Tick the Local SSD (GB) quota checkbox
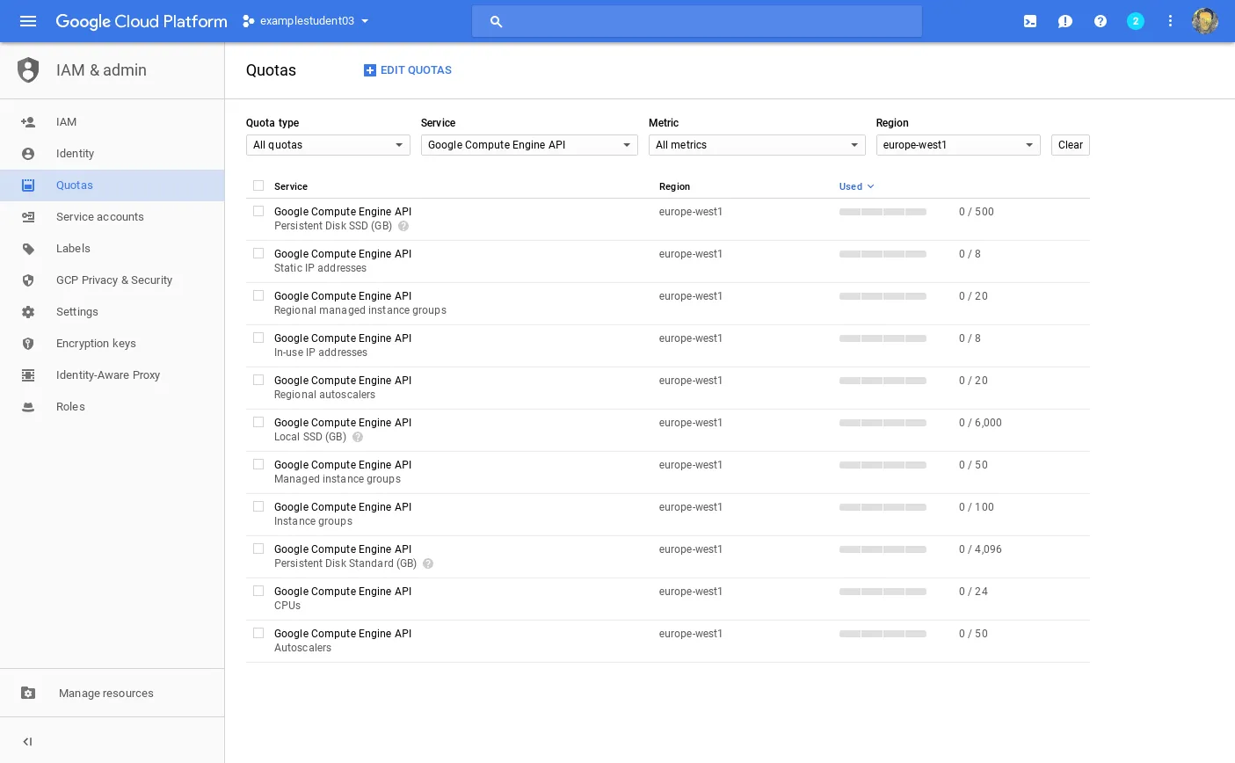The height and width of the screenshot is (763, 1235). pos(258,422)
